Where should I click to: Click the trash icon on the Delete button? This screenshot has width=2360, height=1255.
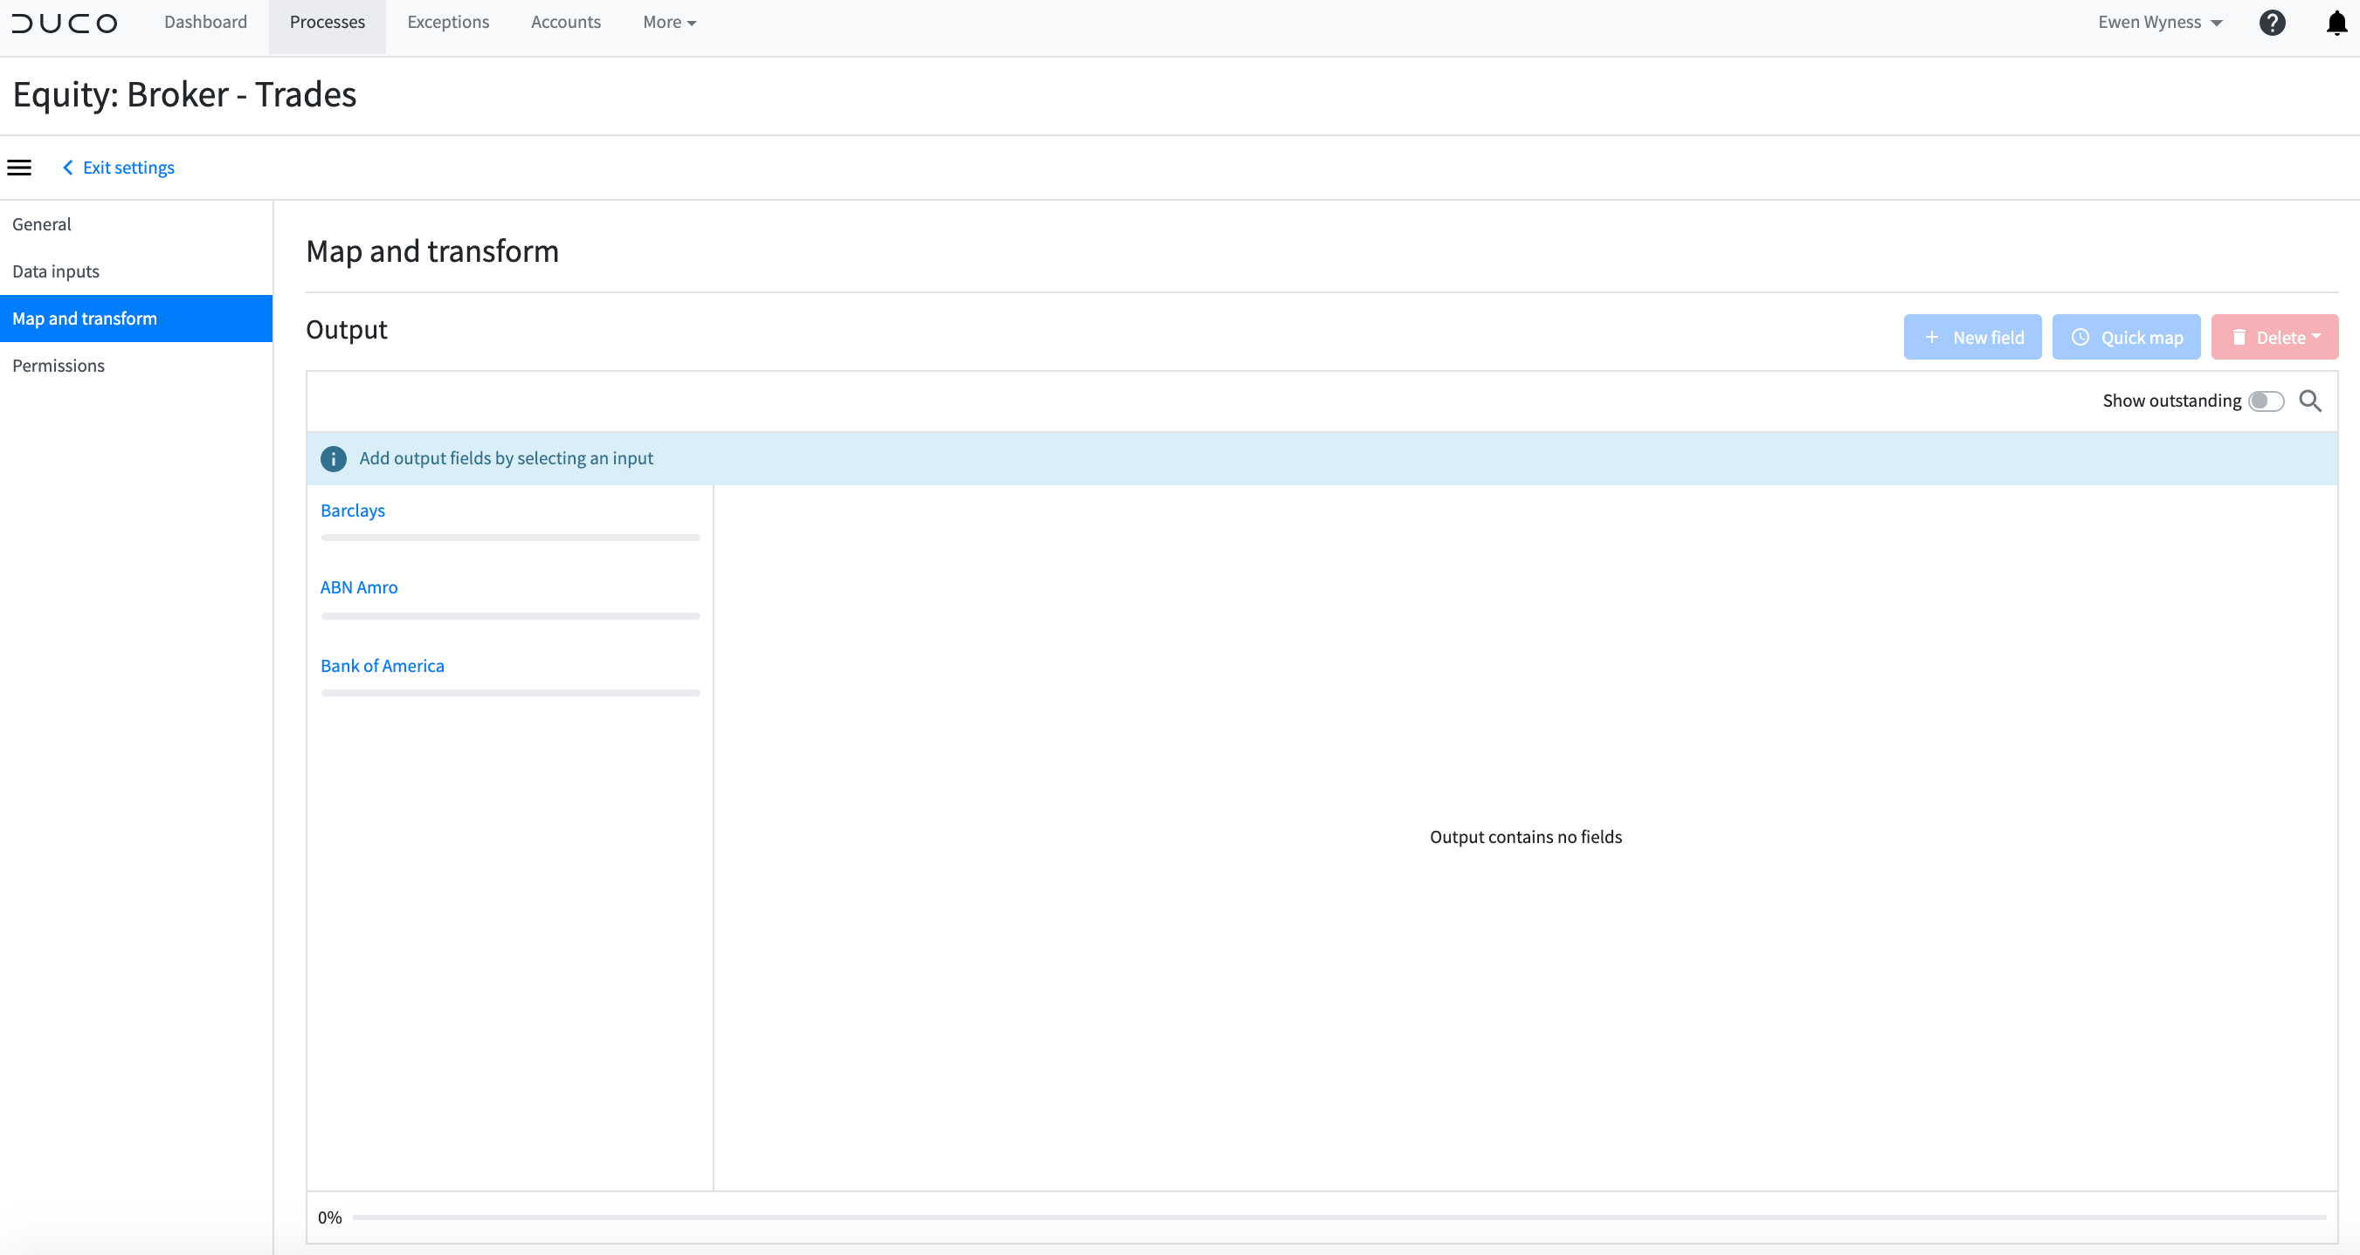(x=2241, y=337)
